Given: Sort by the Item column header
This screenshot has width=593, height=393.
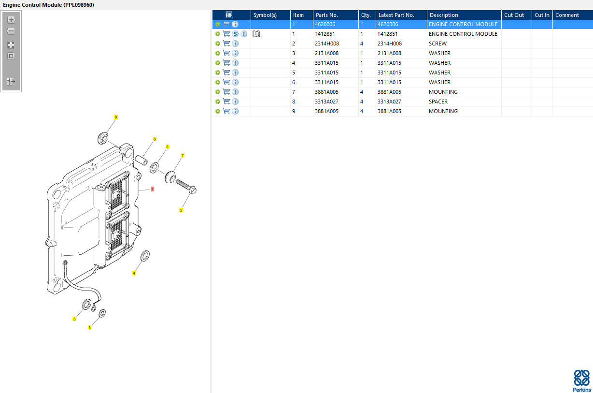Looking at the screenshot, I should coord(302,15).
